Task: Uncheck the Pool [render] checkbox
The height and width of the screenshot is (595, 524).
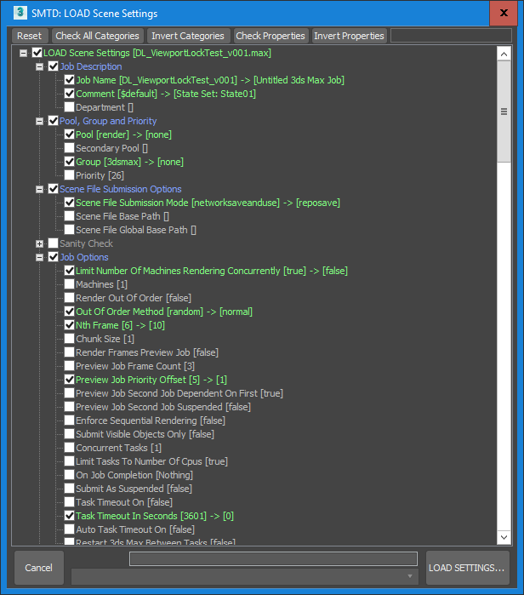Action: tap(70, 134)
